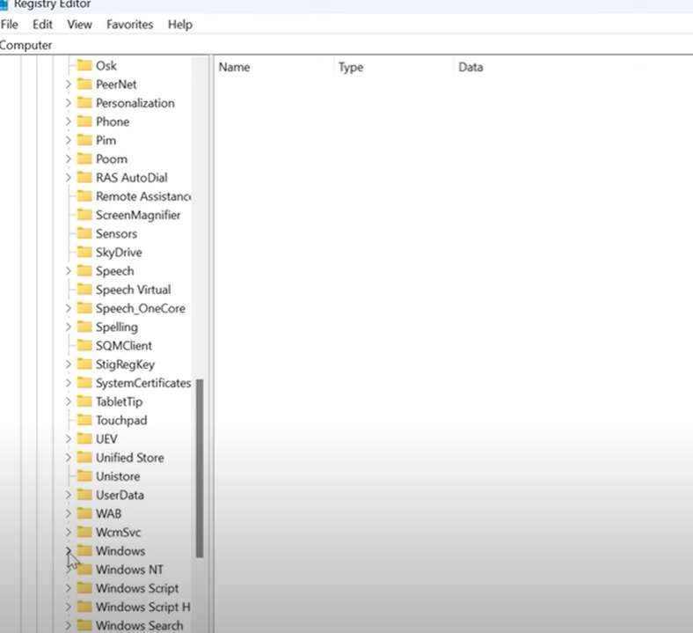
Task: Select the PeerNet key label
Action: coord(116,84)
